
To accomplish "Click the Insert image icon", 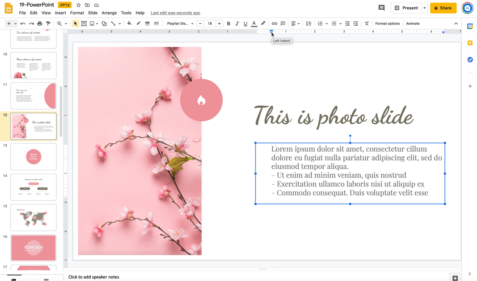I will pyautogui.click(x=92, y=23).
